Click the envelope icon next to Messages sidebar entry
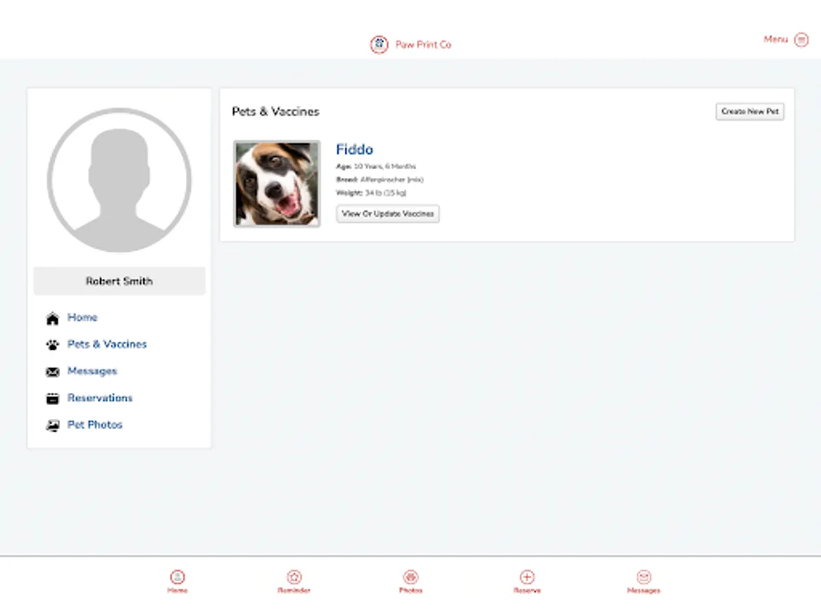 pyautogui.click(x=53, y=371)
